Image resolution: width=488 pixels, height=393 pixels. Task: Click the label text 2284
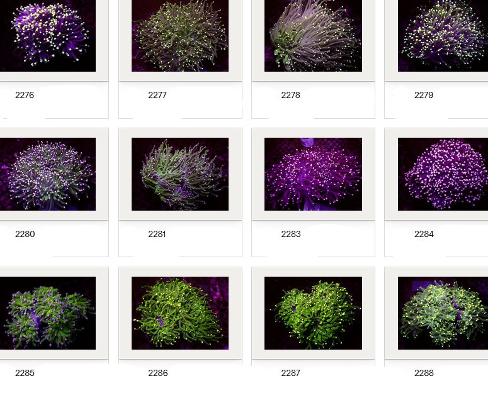tap(424, 234)
